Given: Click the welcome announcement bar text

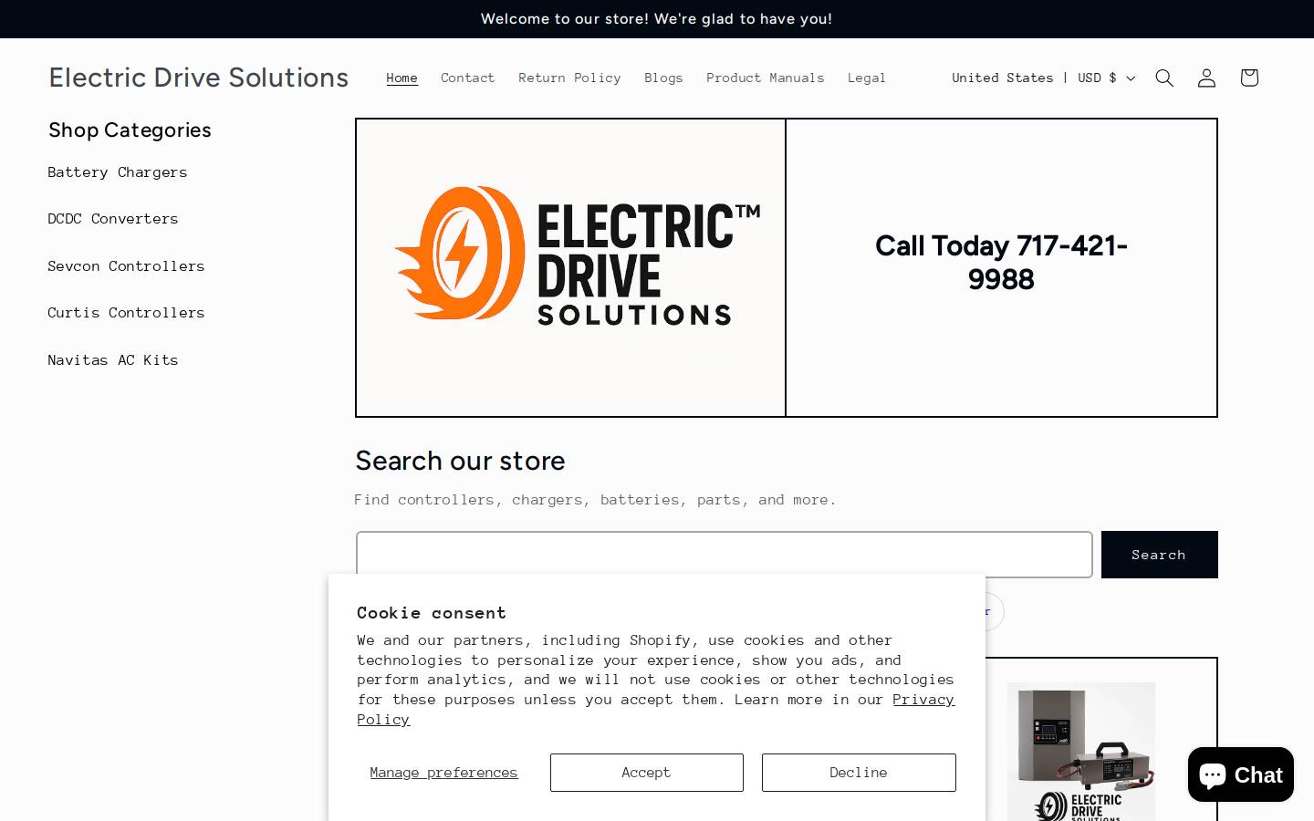Looking at the screenshot, I should [657, 19].
